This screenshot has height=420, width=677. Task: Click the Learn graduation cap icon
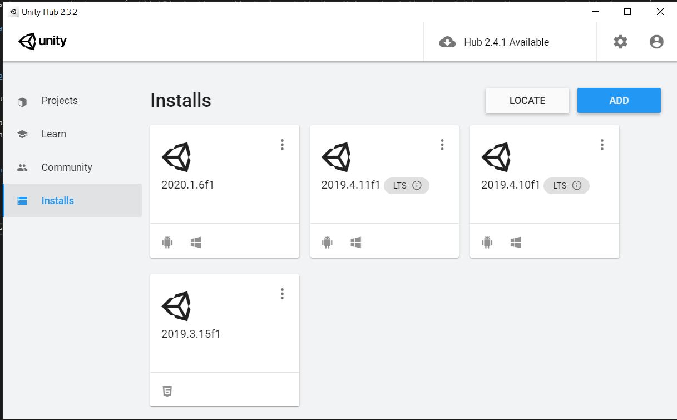[22, 134]
